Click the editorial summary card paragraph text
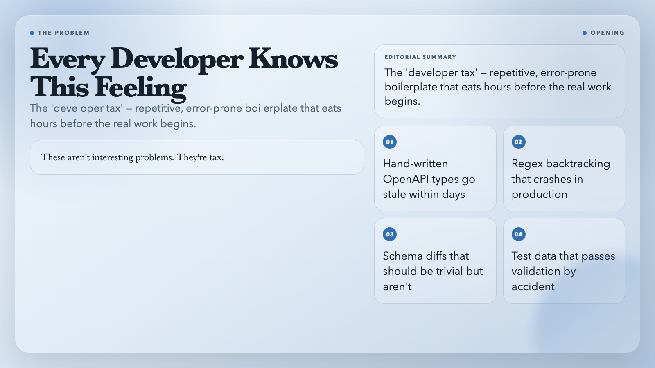The width and height of the screenshot is (655, 368). [498, 87]
